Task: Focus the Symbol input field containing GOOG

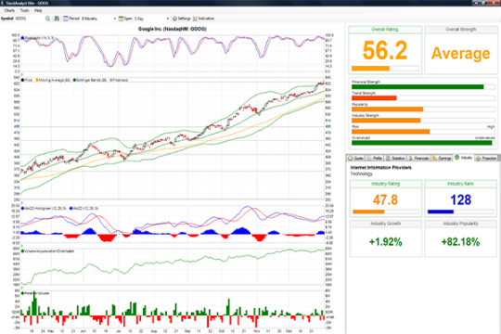Action: [x=29, y=19]
